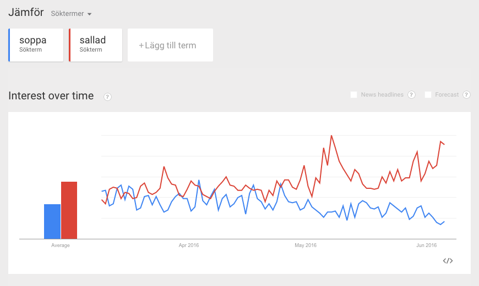Click help icon beside News headlines
Image resolution: width=479 pixels, height=286 pixels.
coord(411,95)
